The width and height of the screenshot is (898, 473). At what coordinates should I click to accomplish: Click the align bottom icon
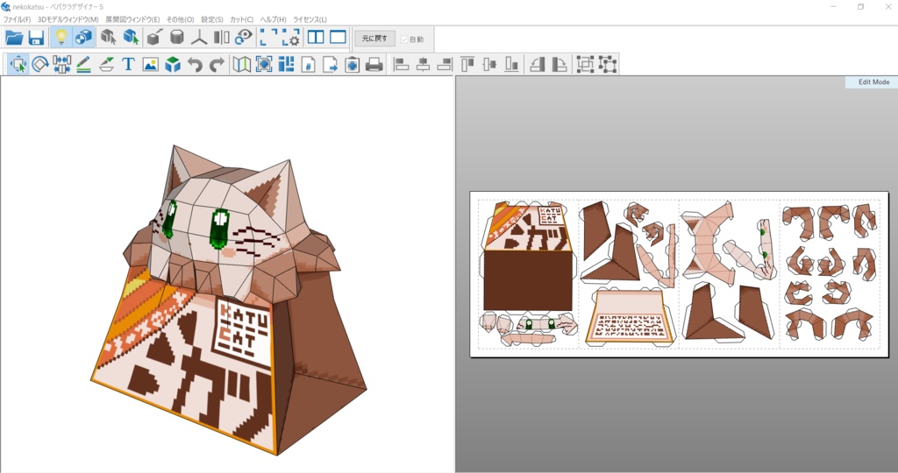[x=512, y=65]
